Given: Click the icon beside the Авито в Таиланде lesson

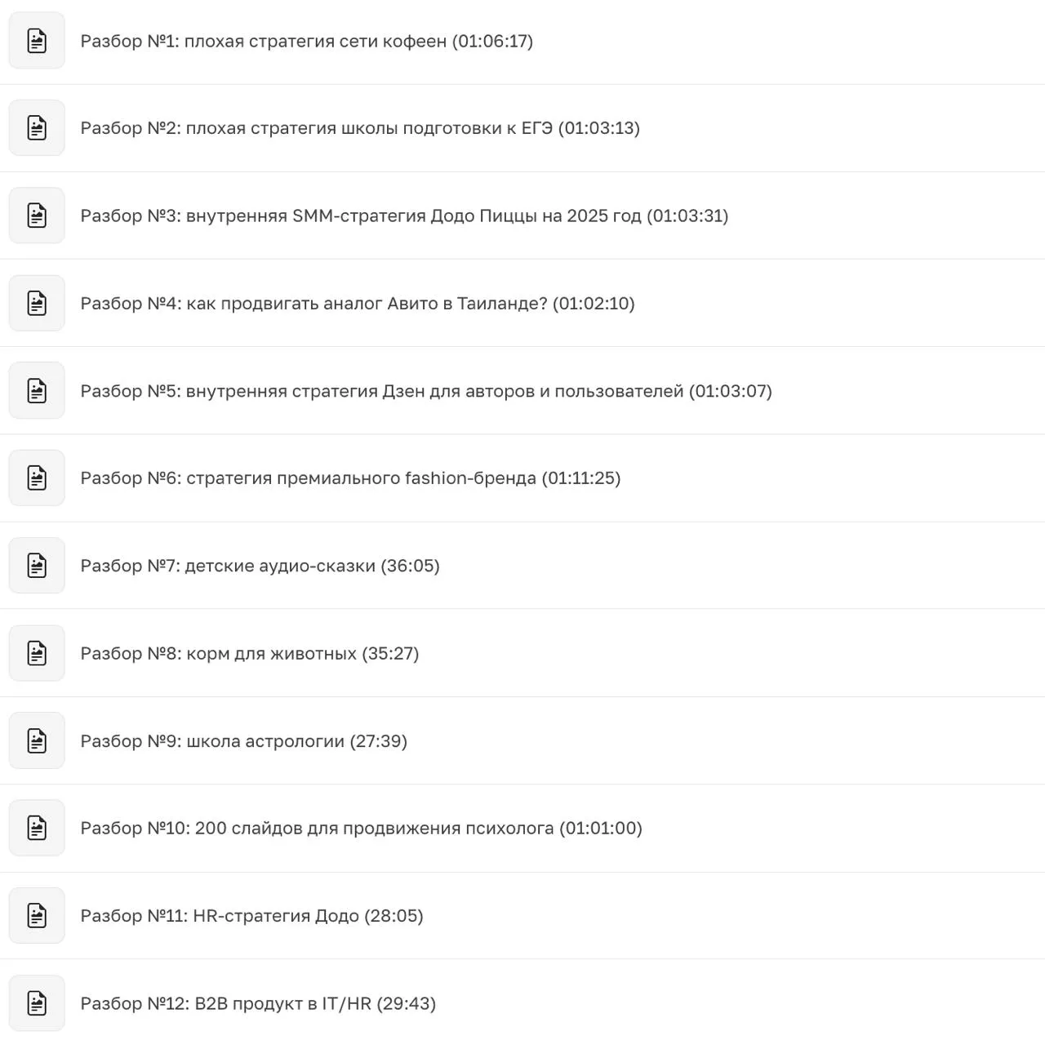Looking at the screenshot, I should (x=37, y=303).
